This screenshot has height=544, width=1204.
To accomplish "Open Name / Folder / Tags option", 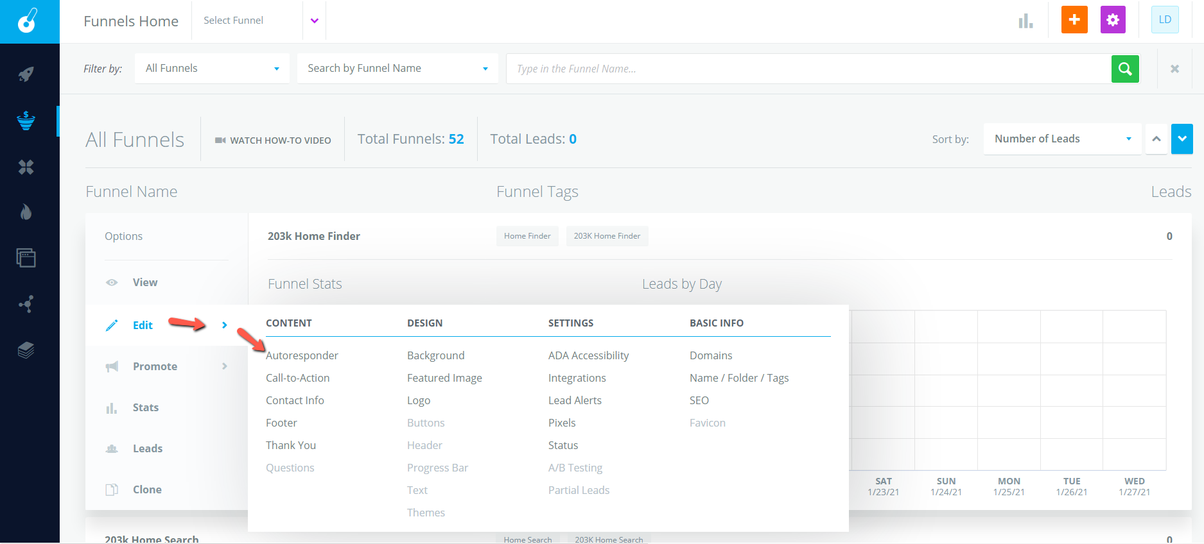I will [739, 378].
